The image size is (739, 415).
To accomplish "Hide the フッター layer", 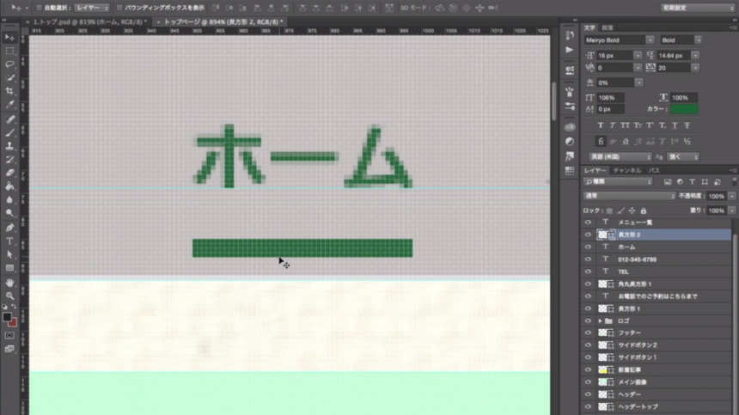I will (x=588, y=333).
